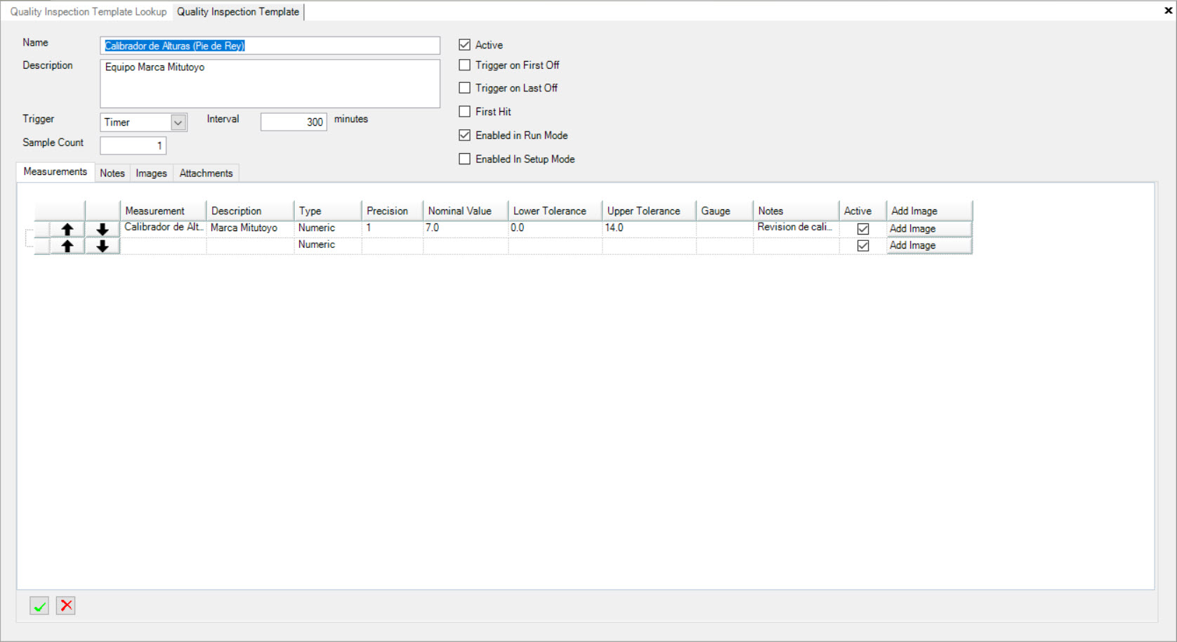Click the Type column header
Viewport: 1177px width, 642px height.
[x=328, y=211]
